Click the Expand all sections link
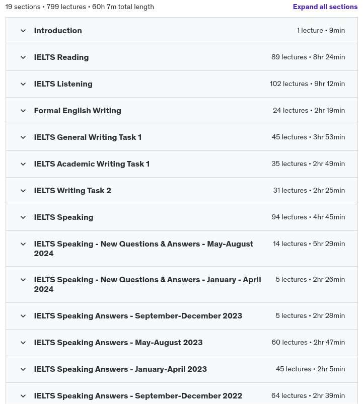363x404 pixels. click(x=325, y=7)
